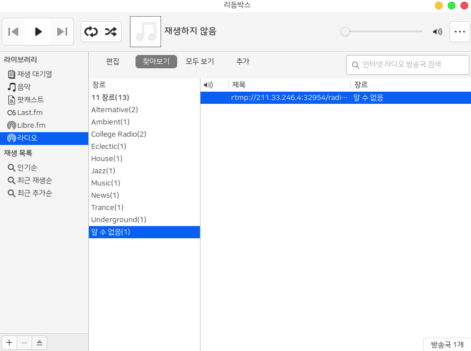This screenshot has width=471, height=351.
Task: Click the eject button at bottom left
Action: pyautogui.click(x=39, y=343)
